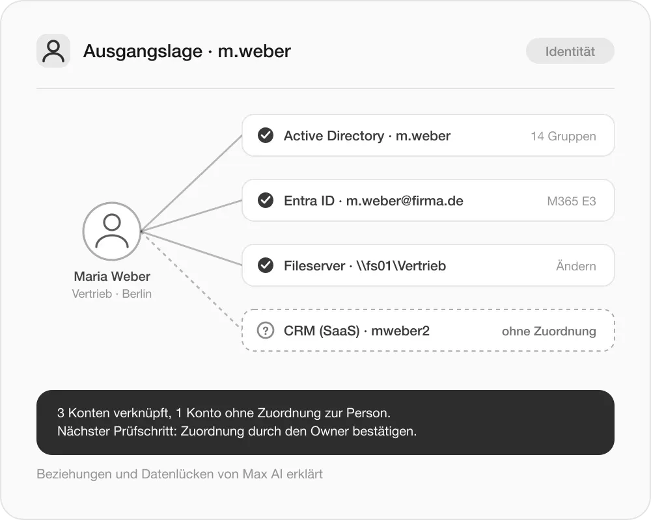The height and width of the screenshot is (520, 651).
Task: Open the CRM (SaaS) · mweber2 card
Action: (x=428, y=330)
